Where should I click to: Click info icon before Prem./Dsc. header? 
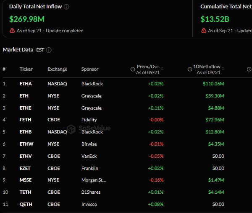click(x=133, y=69)
